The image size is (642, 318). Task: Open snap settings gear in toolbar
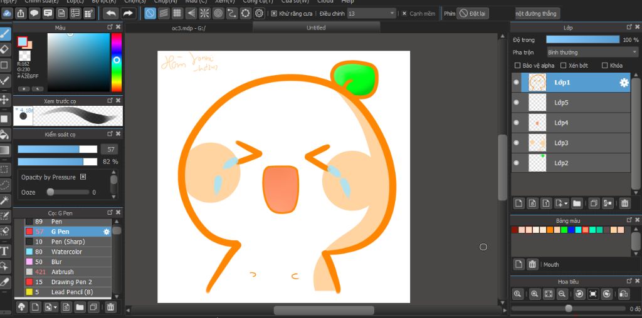tap(259, 13)
